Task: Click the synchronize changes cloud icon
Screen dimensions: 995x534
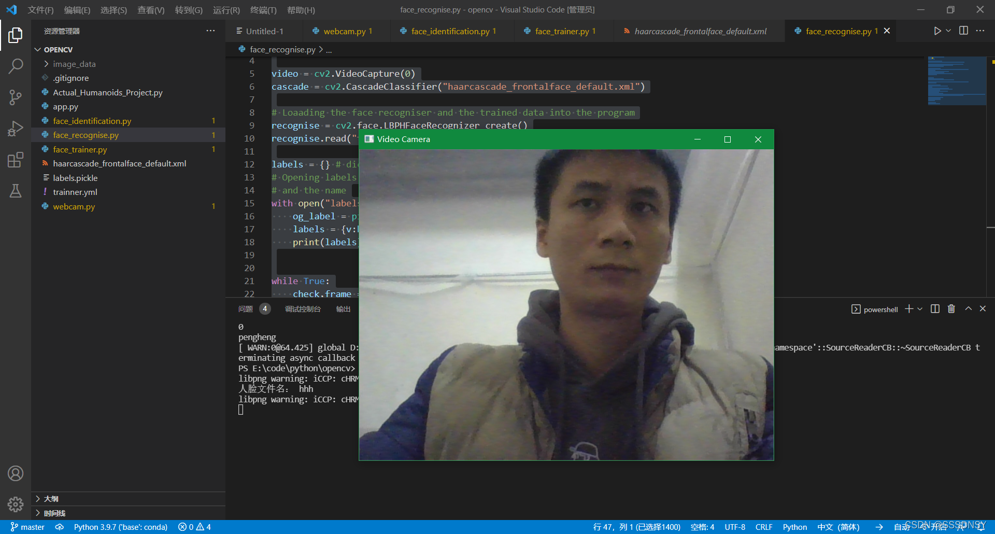Action: [60, 527]
